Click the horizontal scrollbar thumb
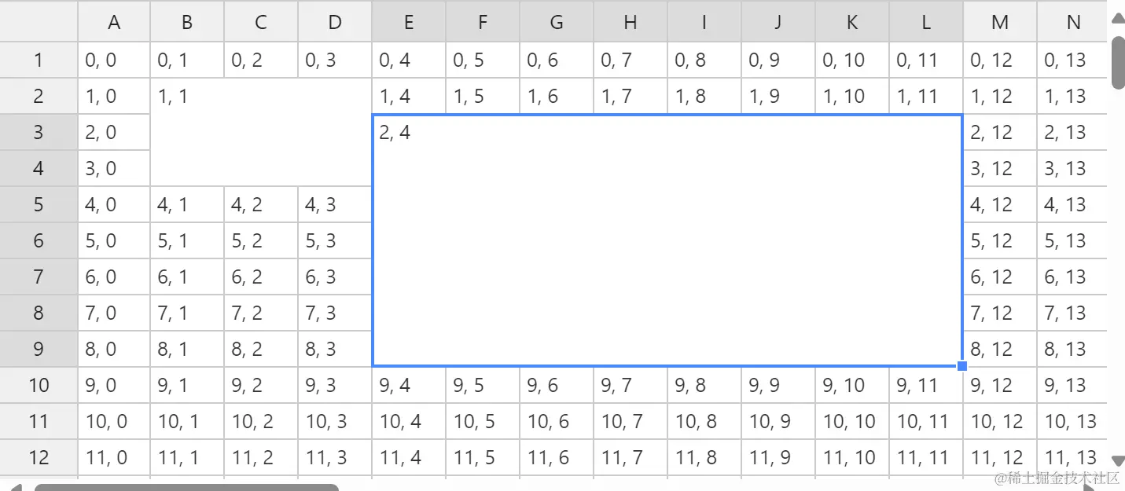This screenshot has width=1125, height=491. tap(186, 487)
